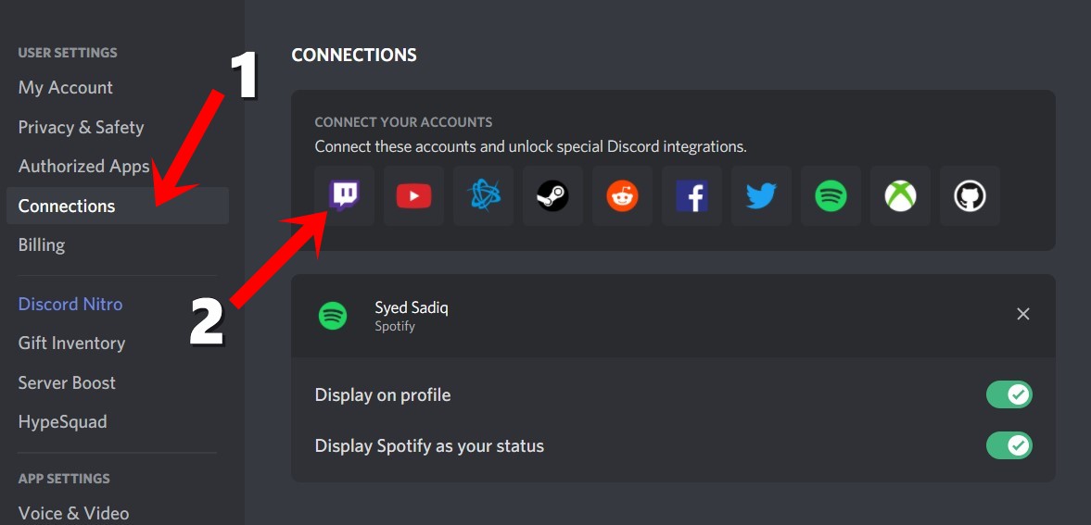Click the CONNECTIONS page heading
Viewport: 1091px width, 525px height.
click(x=354, y=55)
